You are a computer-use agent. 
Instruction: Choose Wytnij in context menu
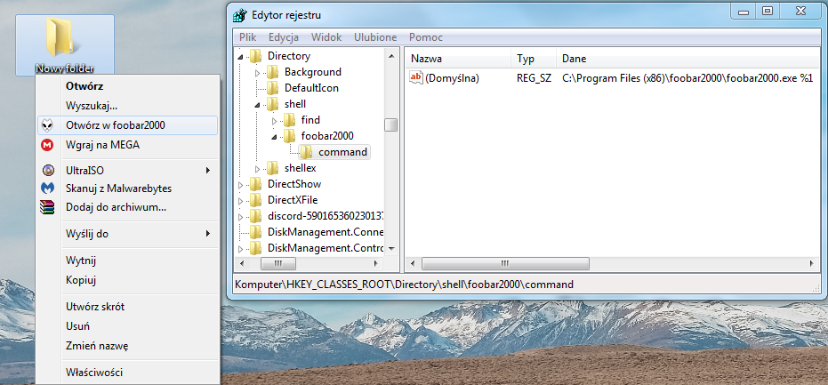pos(126,261)
